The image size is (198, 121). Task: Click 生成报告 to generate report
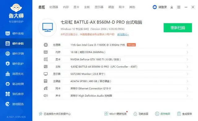click(185, 114)
